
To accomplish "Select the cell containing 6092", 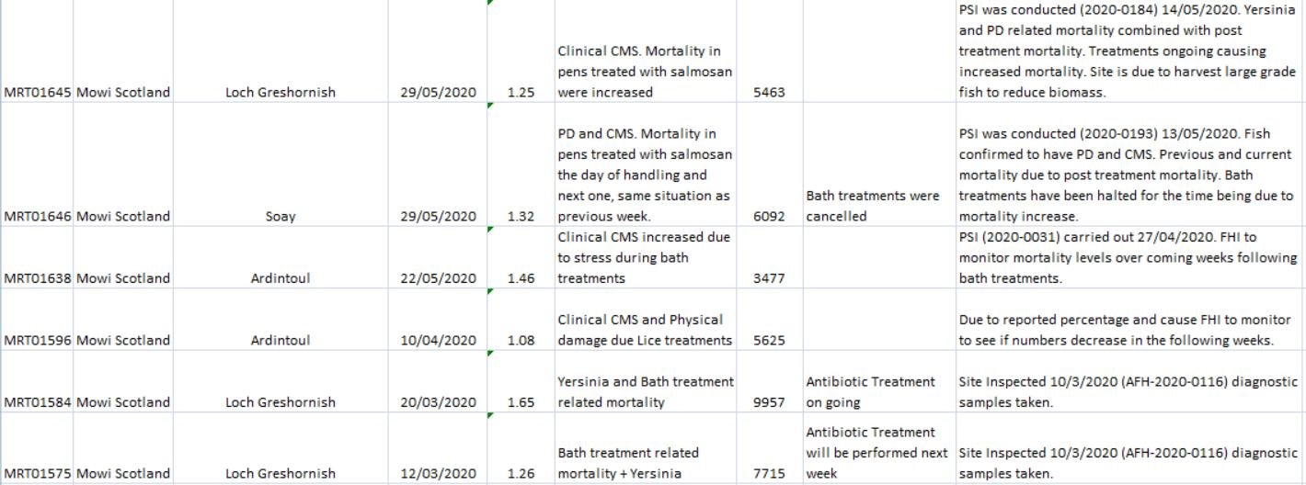I will pos(769,216).
